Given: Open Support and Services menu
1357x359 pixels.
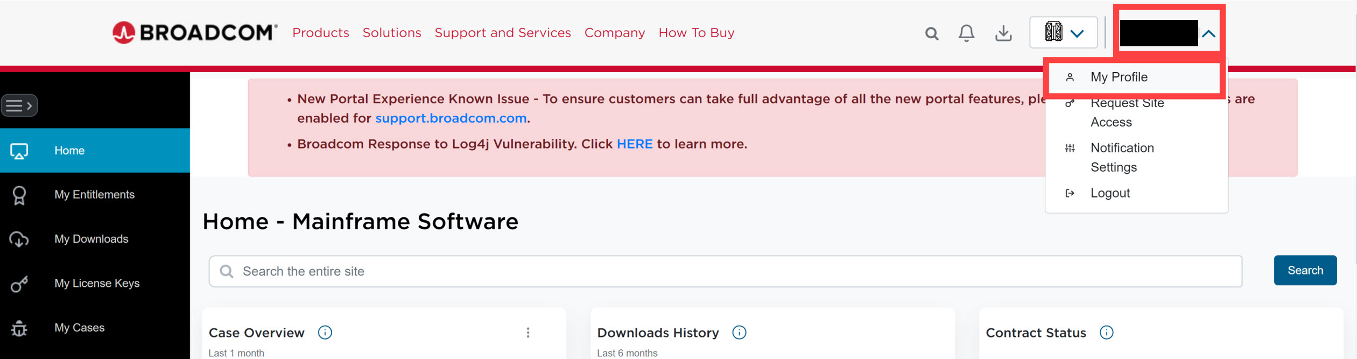Looking at the screenshot, I should [503, 33].
